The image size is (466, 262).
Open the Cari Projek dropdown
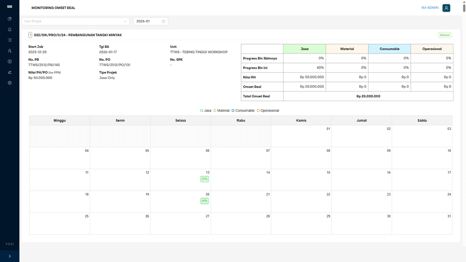tap(75, 21)
